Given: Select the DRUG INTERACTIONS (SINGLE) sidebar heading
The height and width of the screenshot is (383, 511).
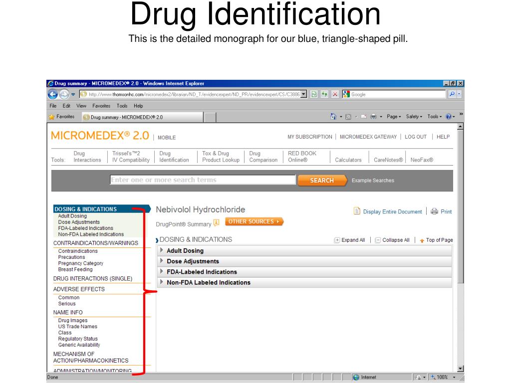Looking at the screenshot, I should [92, 279].
